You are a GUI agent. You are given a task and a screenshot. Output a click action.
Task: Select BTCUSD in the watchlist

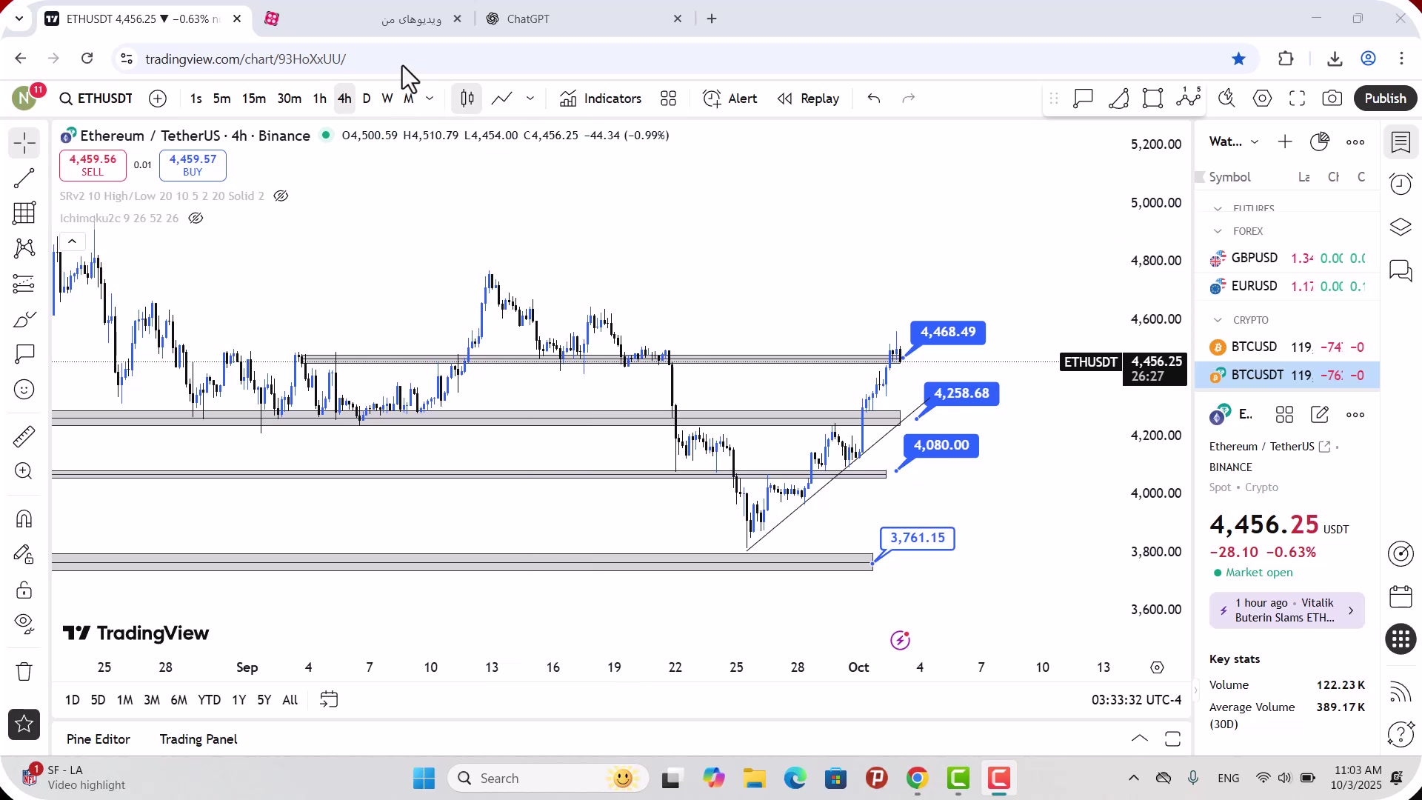click(1287, 347)
